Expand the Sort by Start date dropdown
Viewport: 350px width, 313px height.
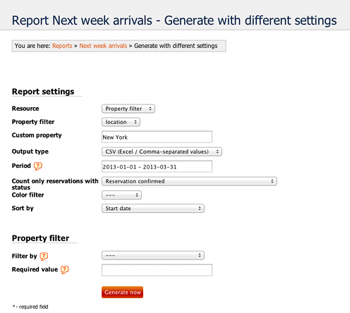coord(153,209)
